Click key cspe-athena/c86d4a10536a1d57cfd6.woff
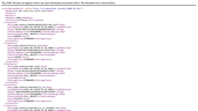Image resolution: width=198 pixels, height=111 pixels. [x=36, y=25]
